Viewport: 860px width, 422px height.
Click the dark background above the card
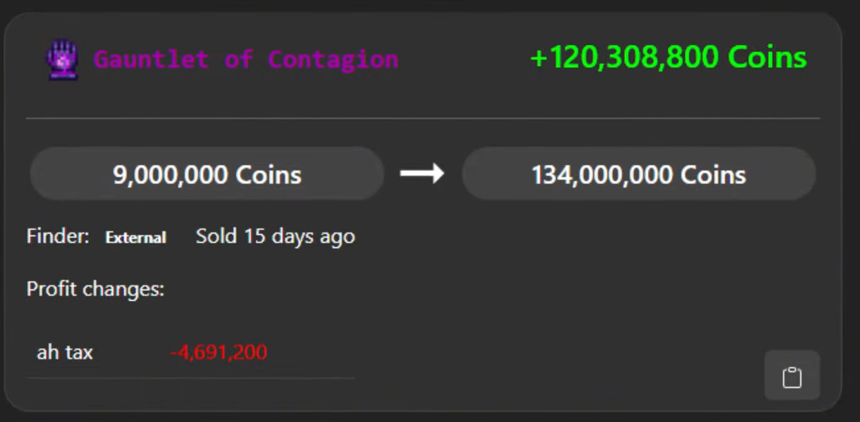(423, 5)
